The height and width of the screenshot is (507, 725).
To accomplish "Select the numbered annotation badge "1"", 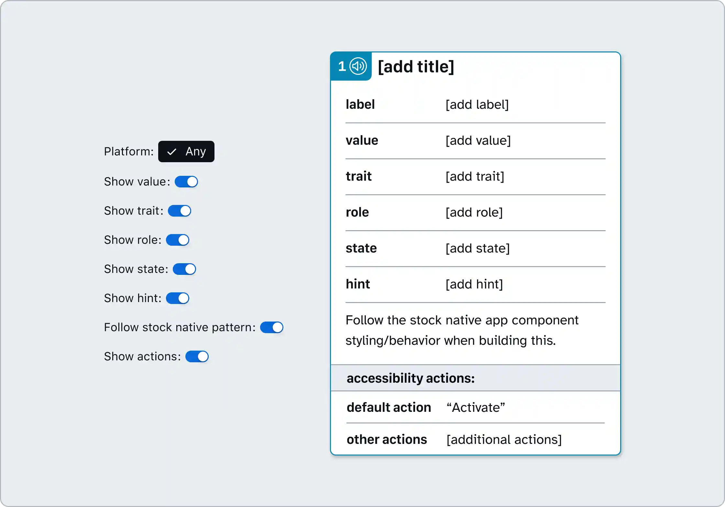I will click(x=342, y=66).
